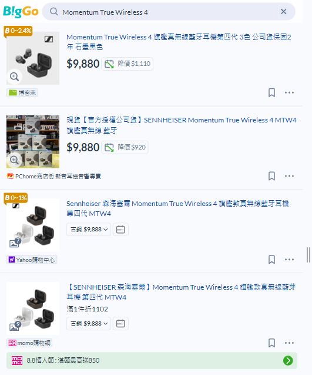
Task: Clear the search box with X
Action: (x=283, y=12)
